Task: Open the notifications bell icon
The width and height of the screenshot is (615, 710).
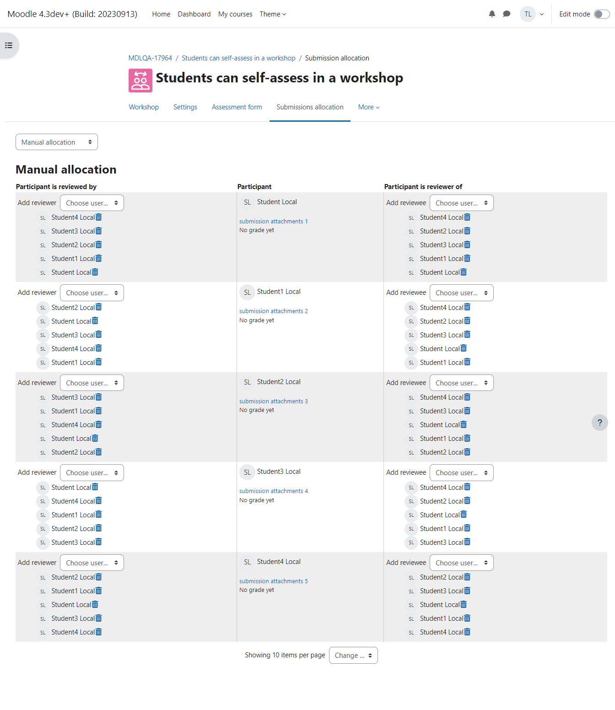Action: pyautogui.click(x=492, y=14)
